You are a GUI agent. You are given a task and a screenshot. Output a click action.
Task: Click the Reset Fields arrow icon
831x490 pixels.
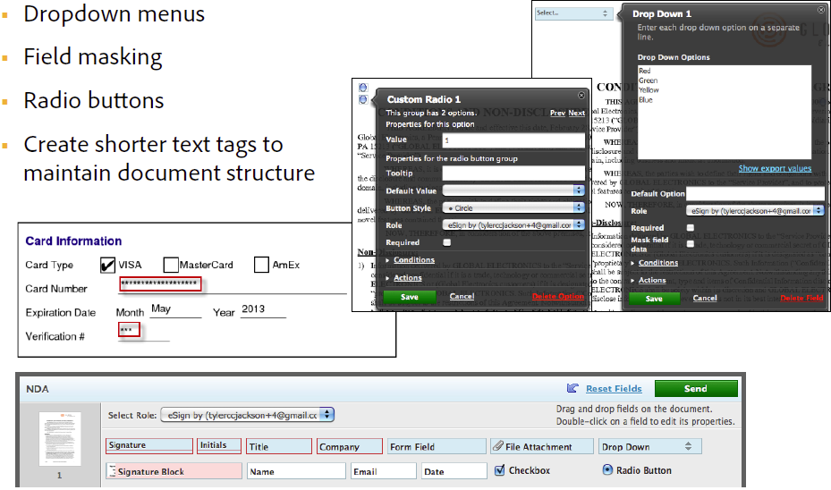tap(572, 388)
